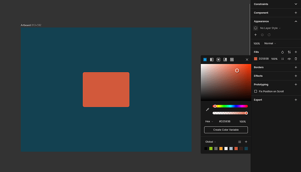This screenshot has height=172, width=301.
Task: Add a prototyping link with plus
Action: coord(296,84)
